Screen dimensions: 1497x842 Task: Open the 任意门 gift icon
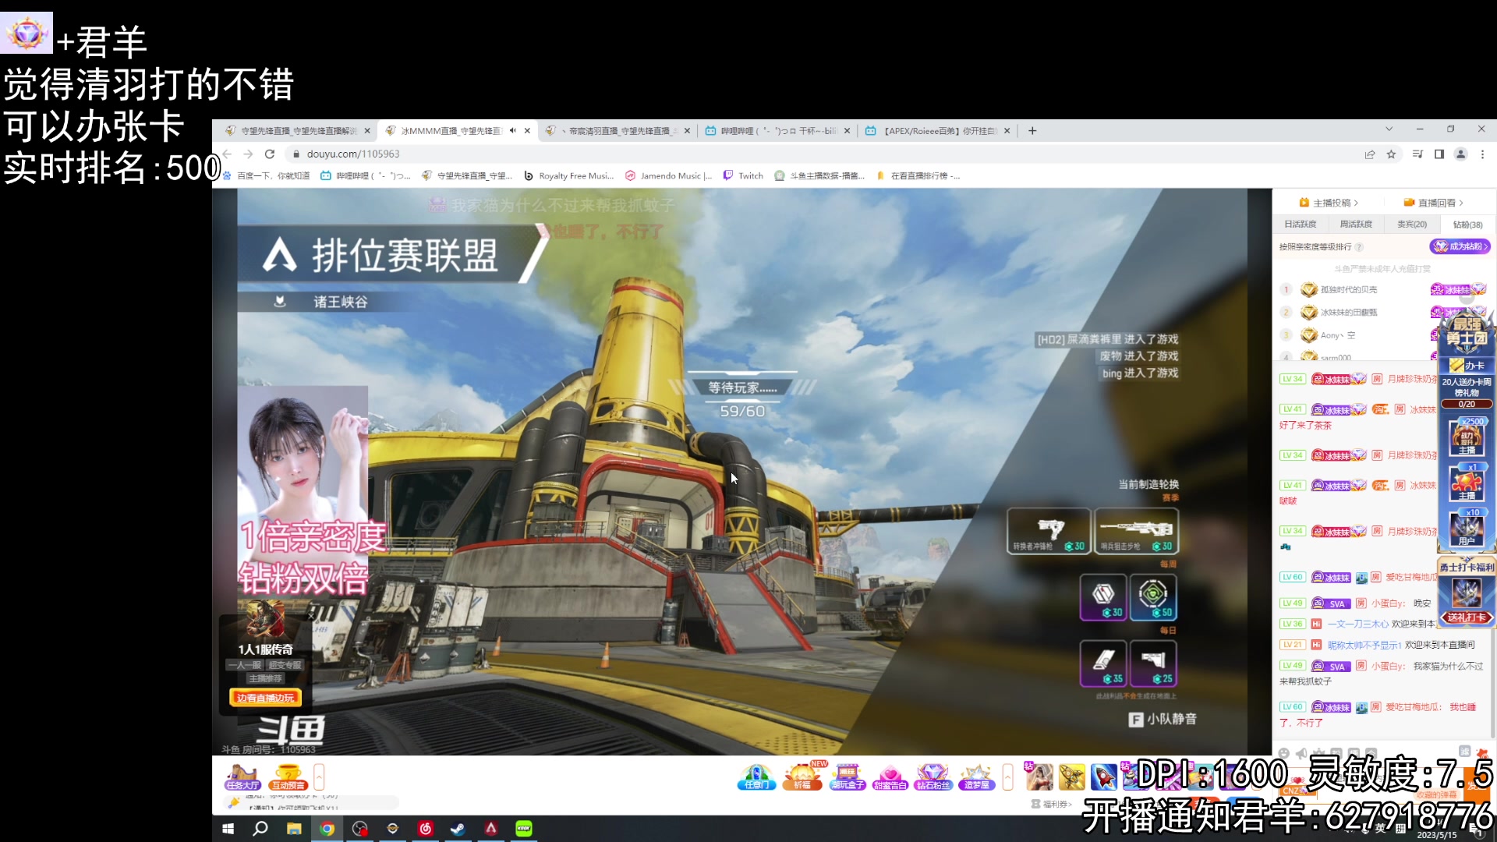click(x=756, y=777)
